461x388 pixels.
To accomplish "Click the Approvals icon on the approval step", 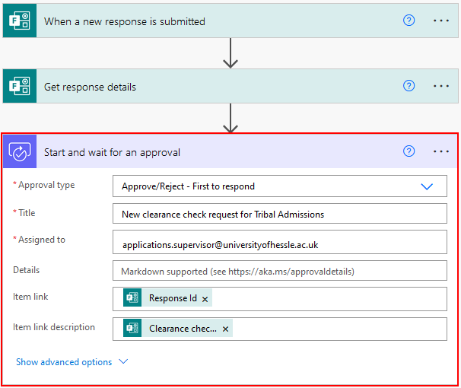I will tap(20, 151).
